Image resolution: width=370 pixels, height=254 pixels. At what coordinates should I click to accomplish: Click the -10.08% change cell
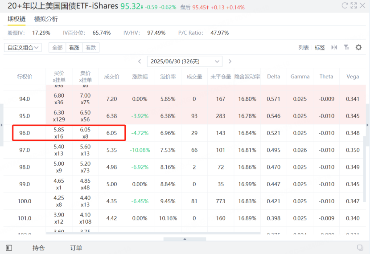pyautogui.click(x=140, y=150)
